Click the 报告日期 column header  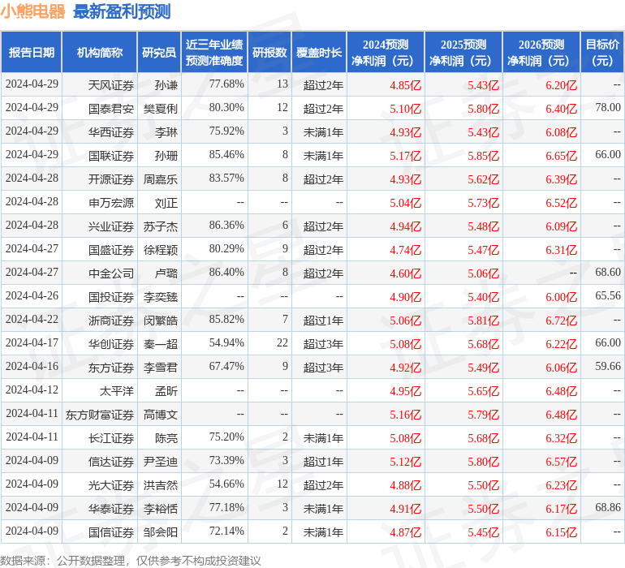coord(32,53)
